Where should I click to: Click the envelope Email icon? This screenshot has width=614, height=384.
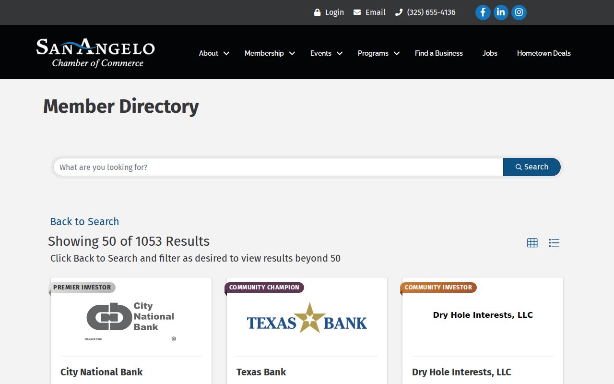(357, 12)
